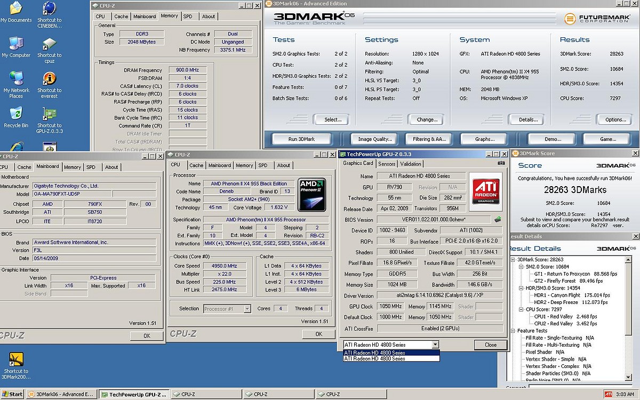Open the GPU selection dropdown in GPU-Z

(x=435, y=345)
